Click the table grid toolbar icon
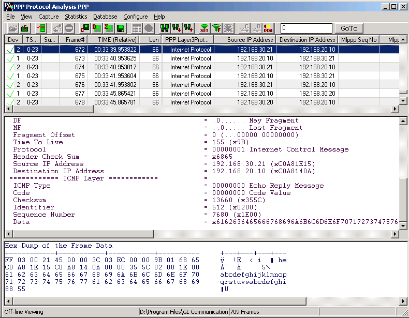This screenshot has width=409, height=318. coord(137,28)
